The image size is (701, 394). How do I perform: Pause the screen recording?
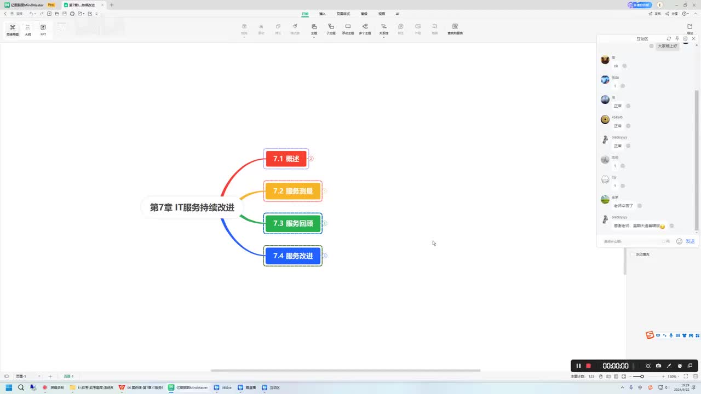click(578, 366)
